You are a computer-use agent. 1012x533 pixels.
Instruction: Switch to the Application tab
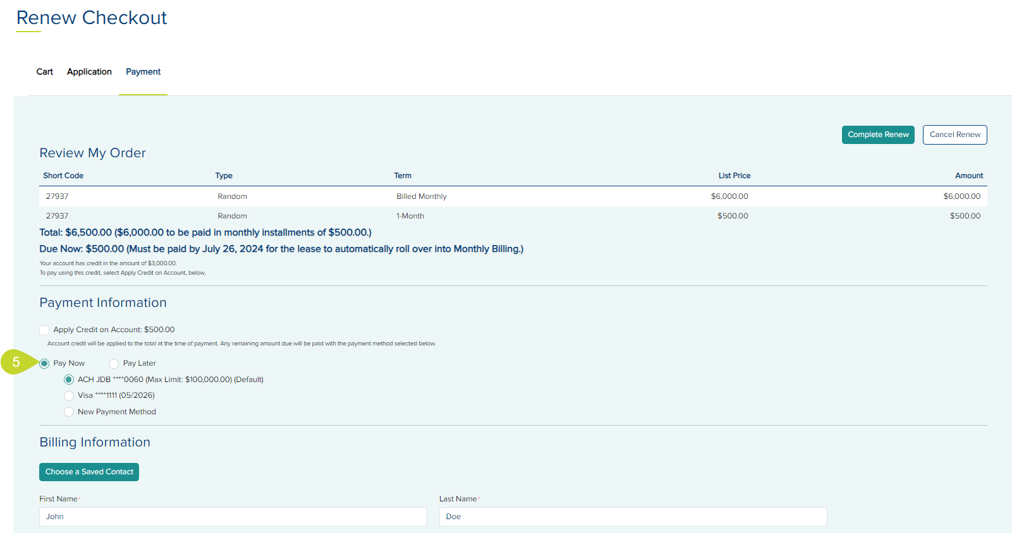[x=89, y=72]
